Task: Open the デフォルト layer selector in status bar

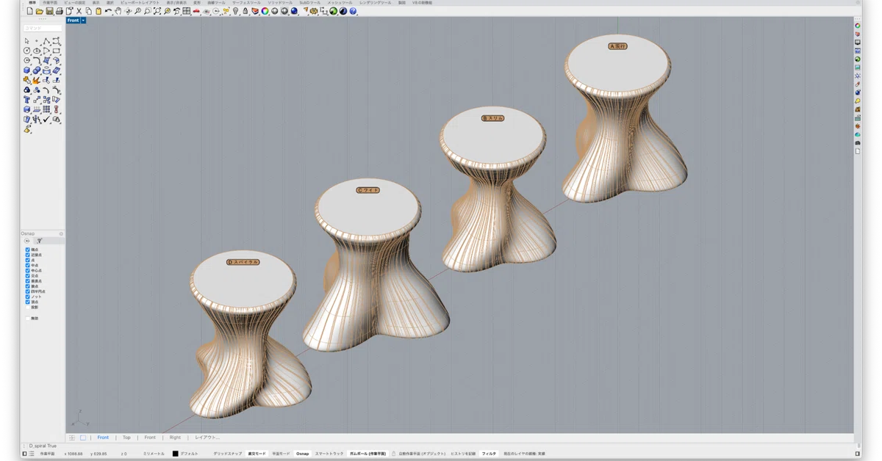Action: pos(188,454)
